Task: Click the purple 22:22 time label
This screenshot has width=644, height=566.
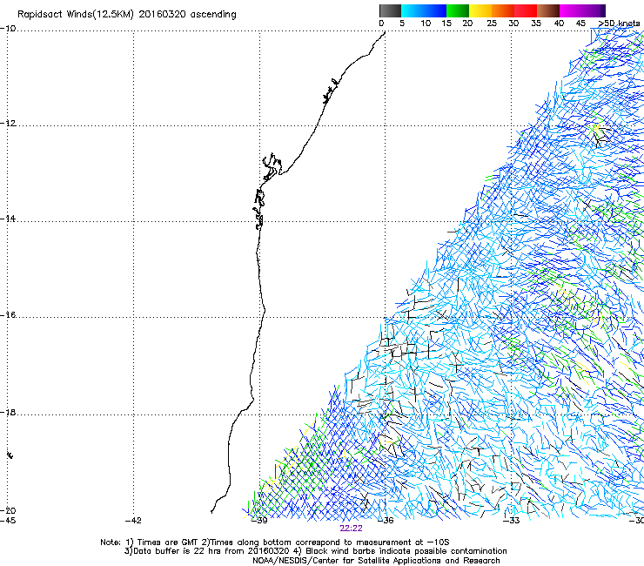Action: coord(352,529)
